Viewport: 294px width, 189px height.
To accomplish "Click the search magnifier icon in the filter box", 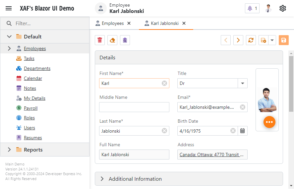I will point(9,24).
